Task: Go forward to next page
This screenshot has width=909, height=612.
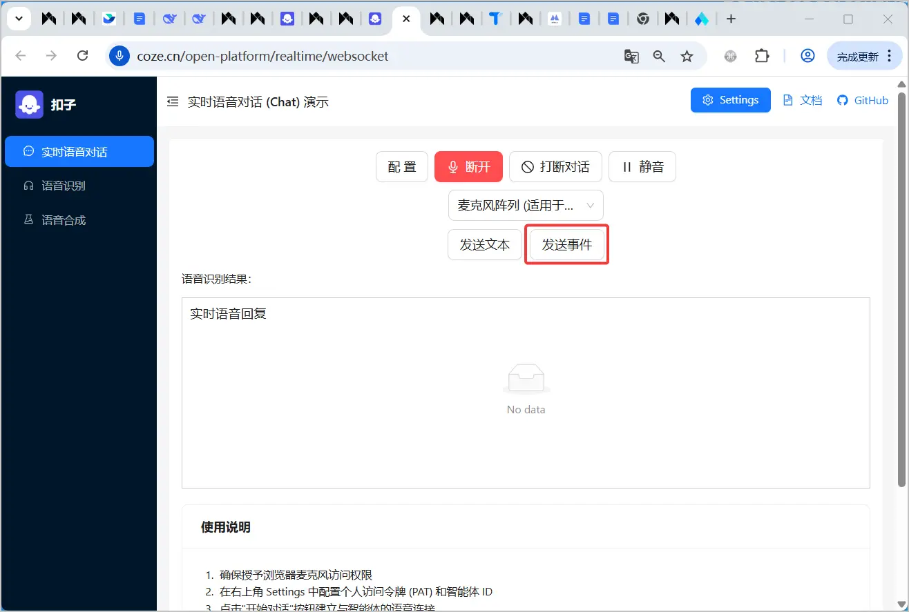Action: click(51, 56)
